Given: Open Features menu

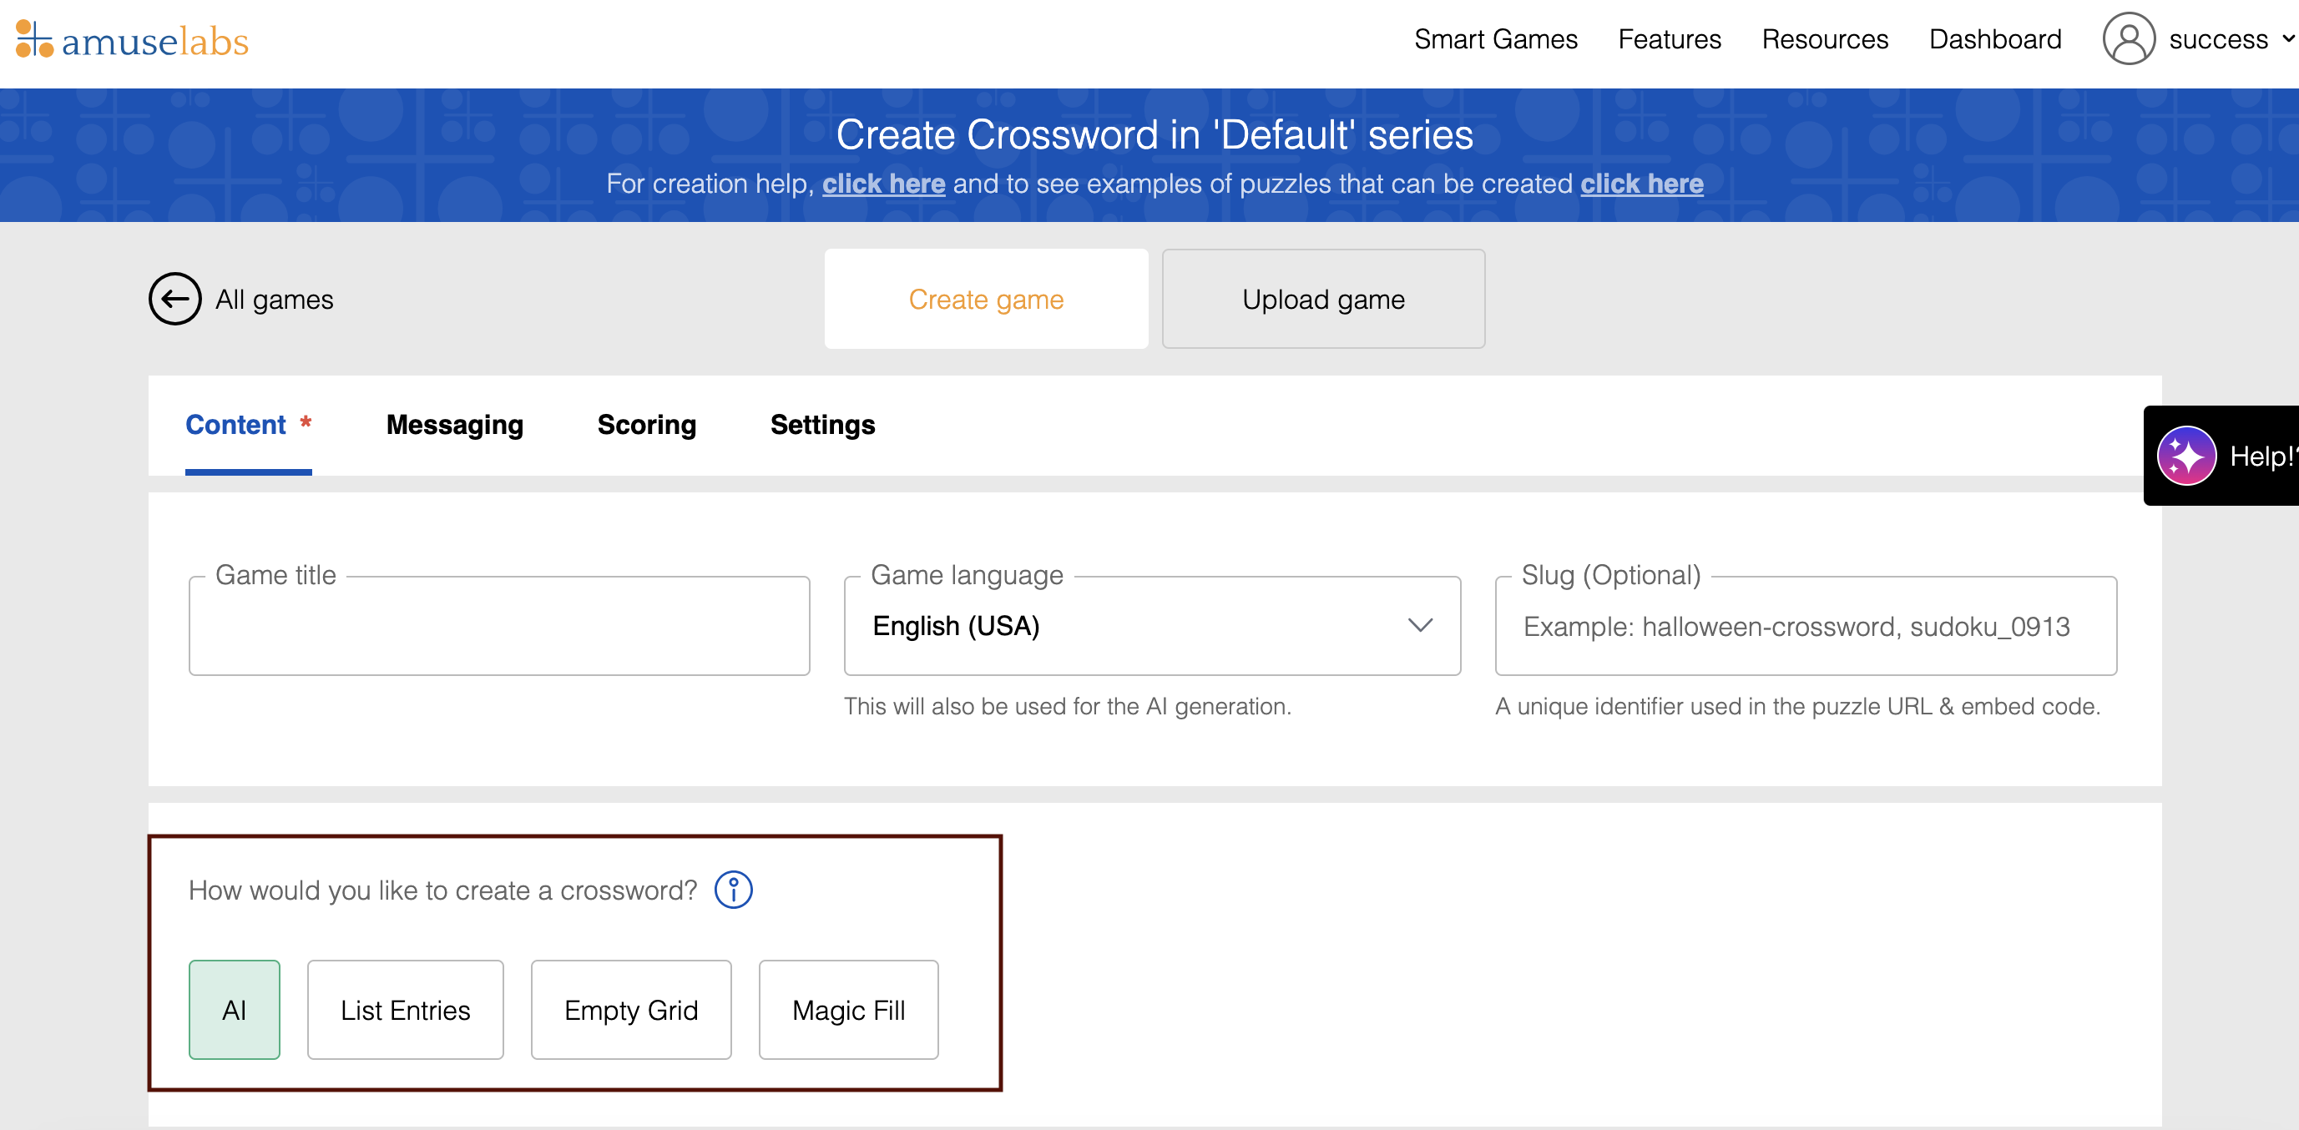Looking at the screenshot, I should tap(1669, 39).
